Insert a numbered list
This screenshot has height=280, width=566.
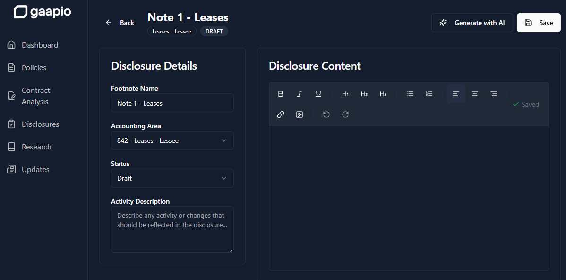[429, 94]
